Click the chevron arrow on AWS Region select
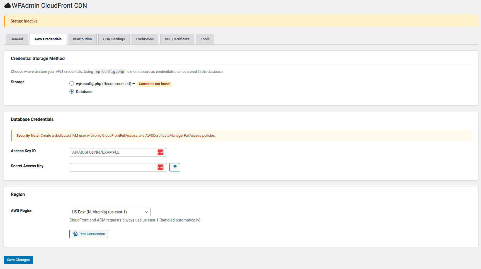This screenshot has height=269, width=481. click(x=146, y=212)
